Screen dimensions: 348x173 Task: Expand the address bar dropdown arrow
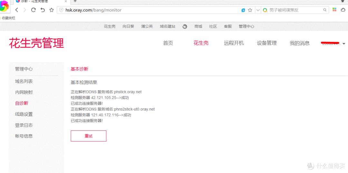point(258,10)
